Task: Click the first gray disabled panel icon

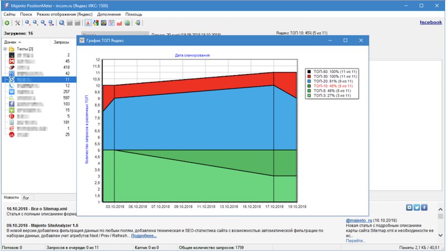Action: (70, 23)
